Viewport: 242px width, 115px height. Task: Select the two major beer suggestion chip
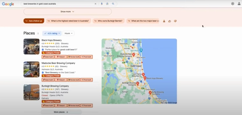tap(143, 21)
